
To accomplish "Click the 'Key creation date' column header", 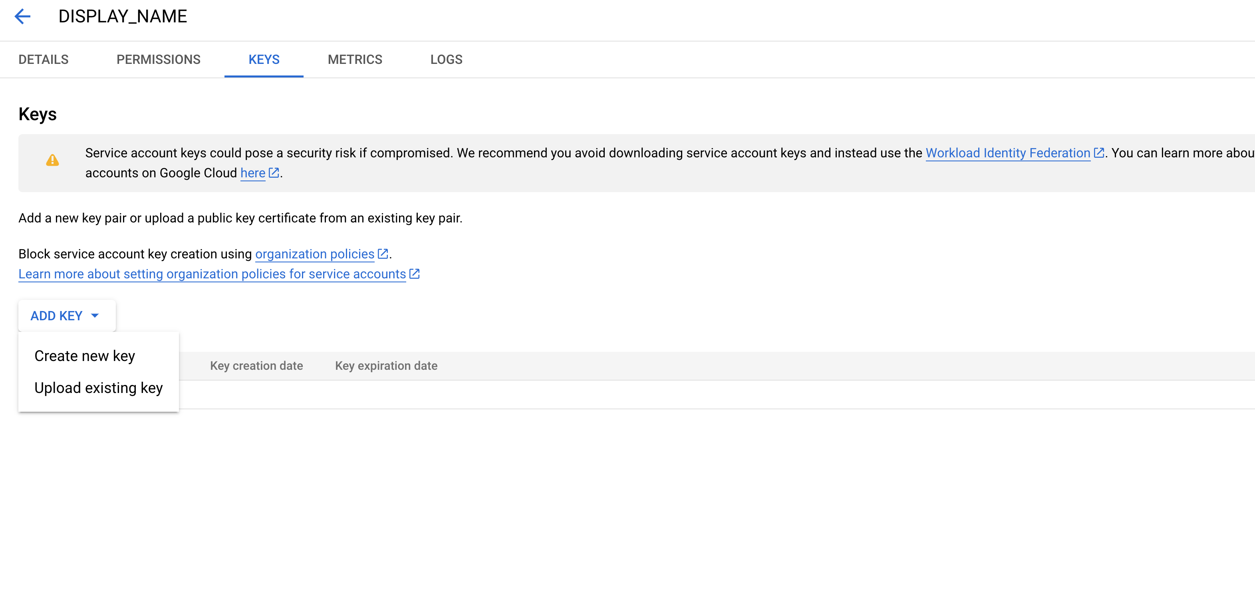I will tap(256, 365).
